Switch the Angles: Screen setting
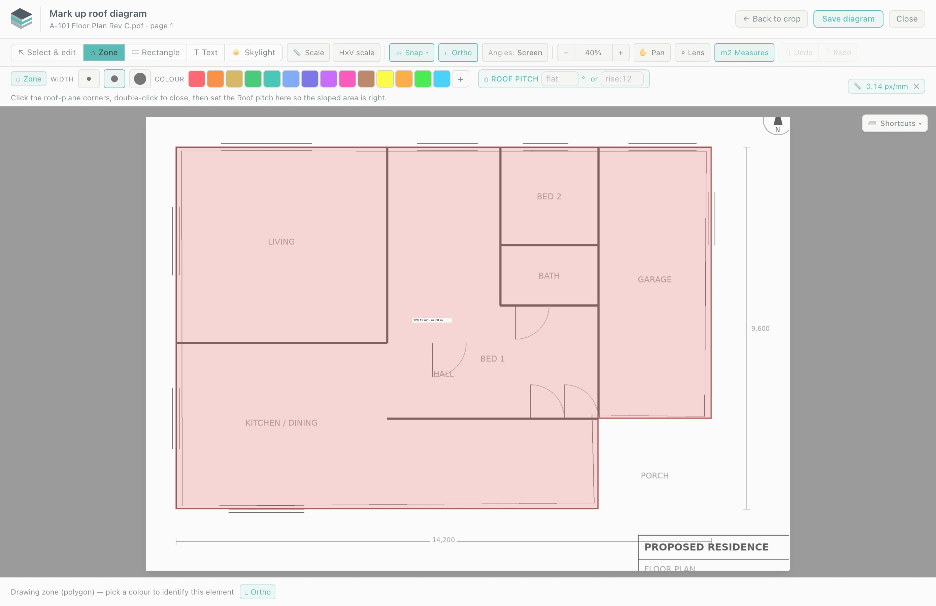This screenshot has height=606, width=936. (515, 52)
